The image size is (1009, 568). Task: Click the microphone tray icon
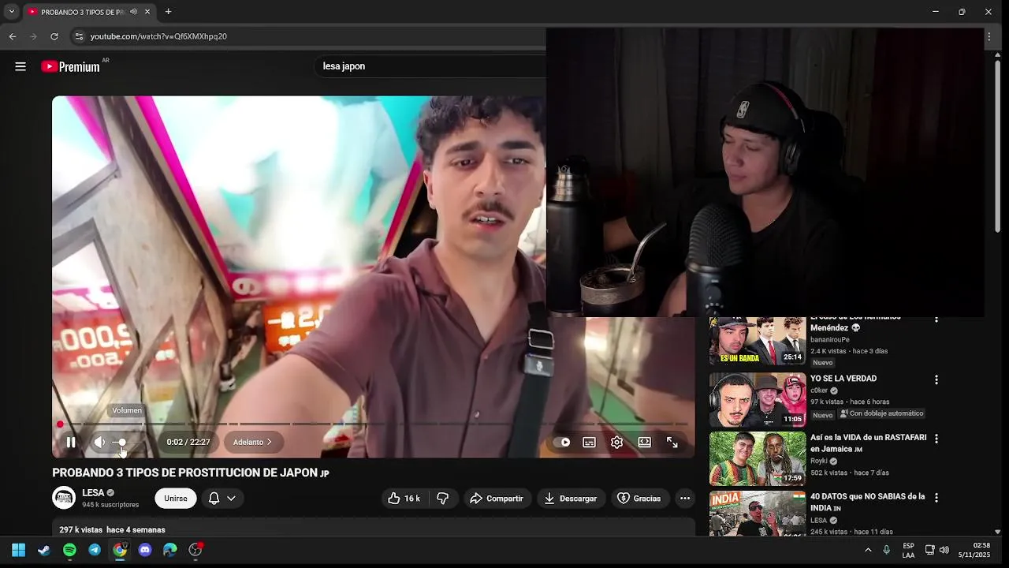pos(887,550)
